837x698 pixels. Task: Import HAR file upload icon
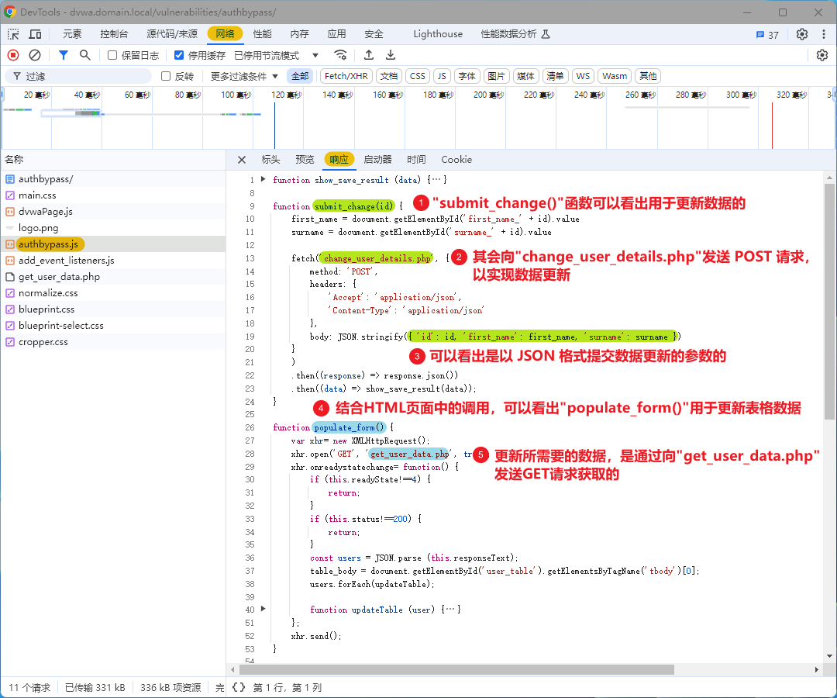[x=369, y=55]
